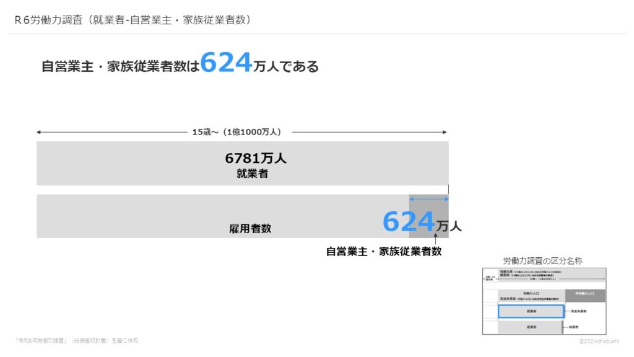The image size is (634, 357).
Task: Select the 15歳～（1億1000万人） range label
Action: click(237, 132)
